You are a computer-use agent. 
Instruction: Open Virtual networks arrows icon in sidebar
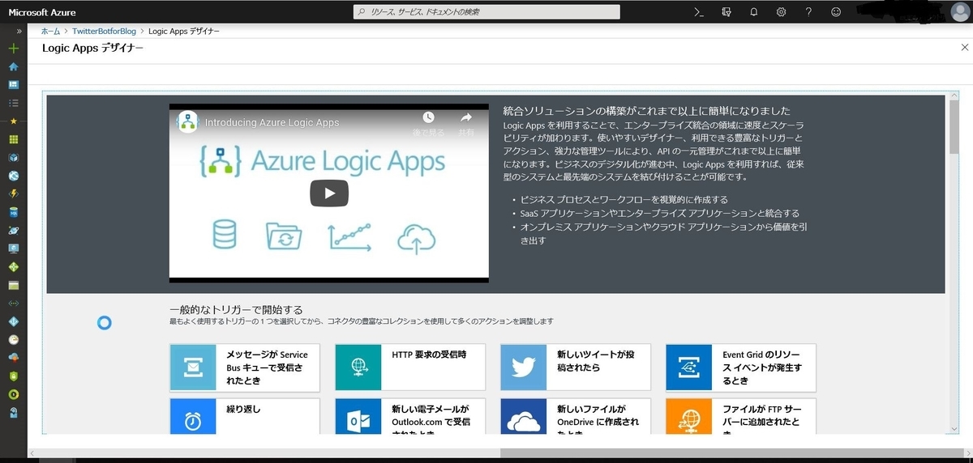pyautogui.click(x=13, y=303)
